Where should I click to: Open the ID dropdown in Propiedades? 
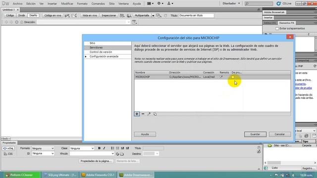click(x=43, y=154)
